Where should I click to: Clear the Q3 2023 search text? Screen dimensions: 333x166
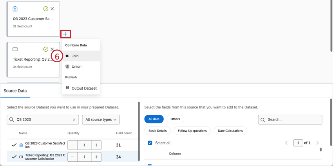74,119
